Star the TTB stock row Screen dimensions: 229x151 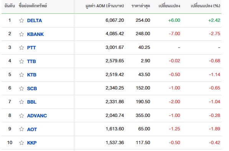click(x=21, y=61)
